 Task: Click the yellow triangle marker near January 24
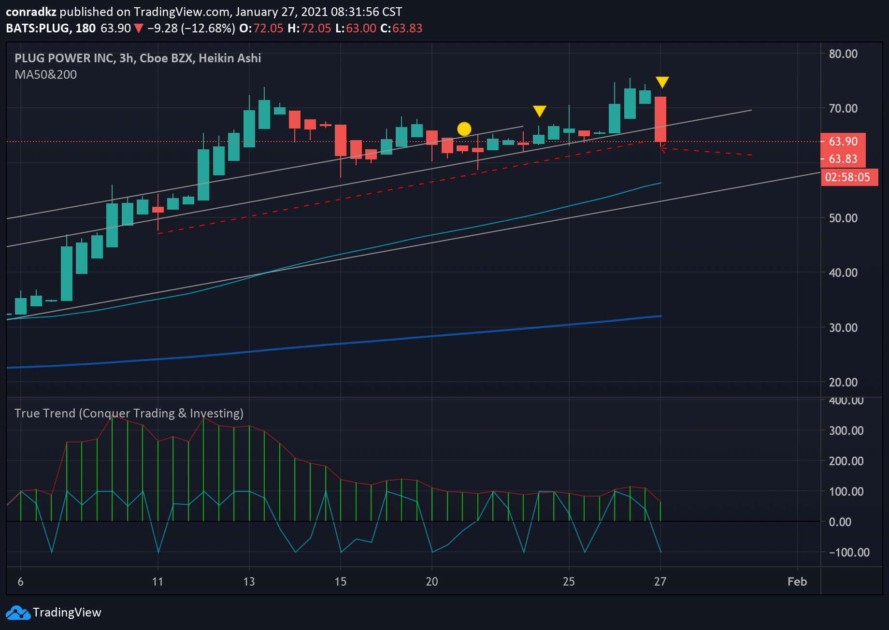(x=539, y=111)
